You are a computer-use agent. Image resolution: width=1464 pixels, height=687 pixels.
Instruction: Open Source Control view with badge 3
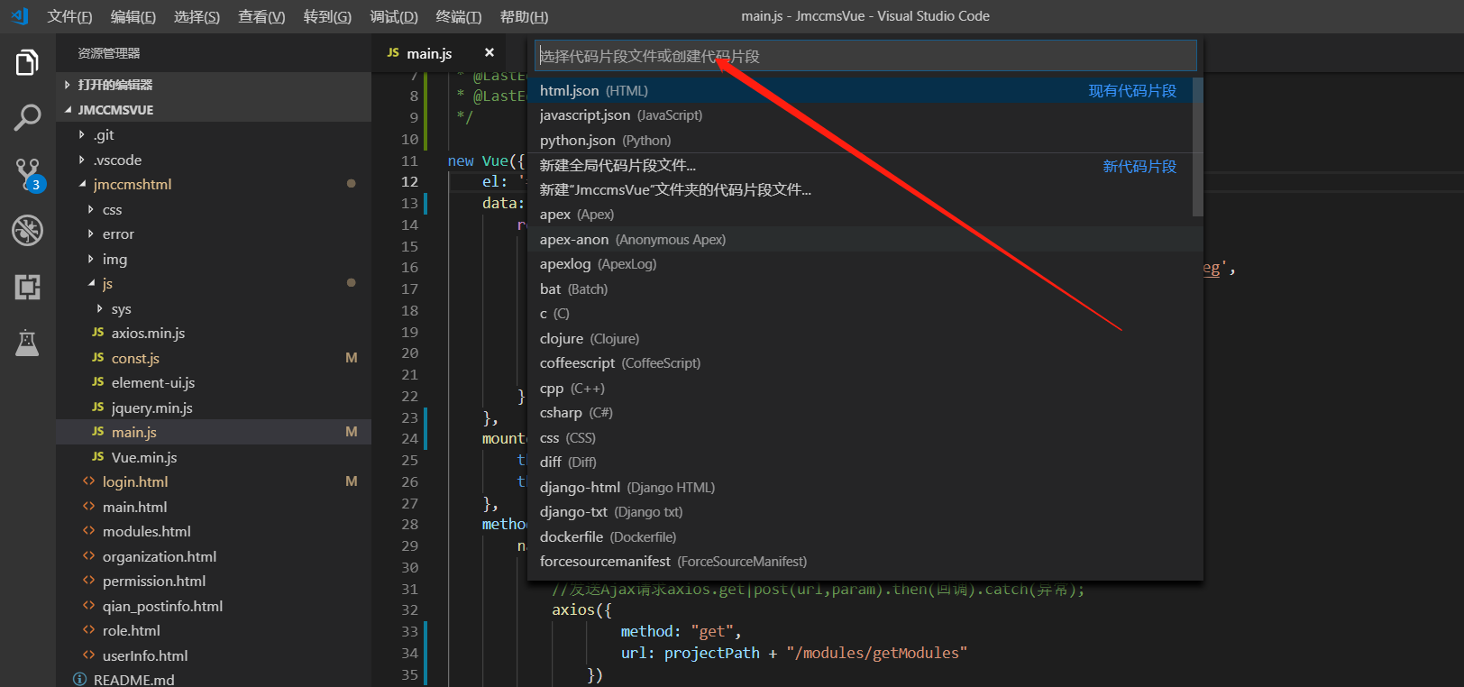point(27,174)
